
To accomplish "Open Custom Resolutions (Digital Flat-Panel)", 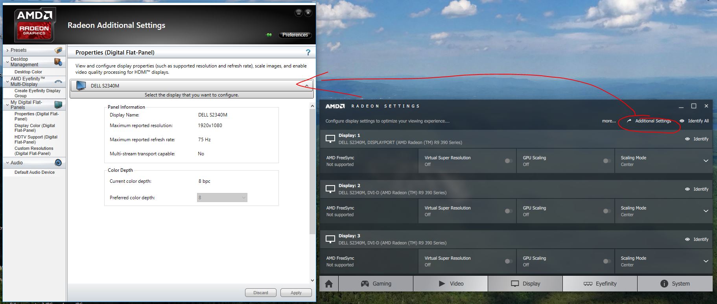I will pyautogui.click(x=34, y=151).
